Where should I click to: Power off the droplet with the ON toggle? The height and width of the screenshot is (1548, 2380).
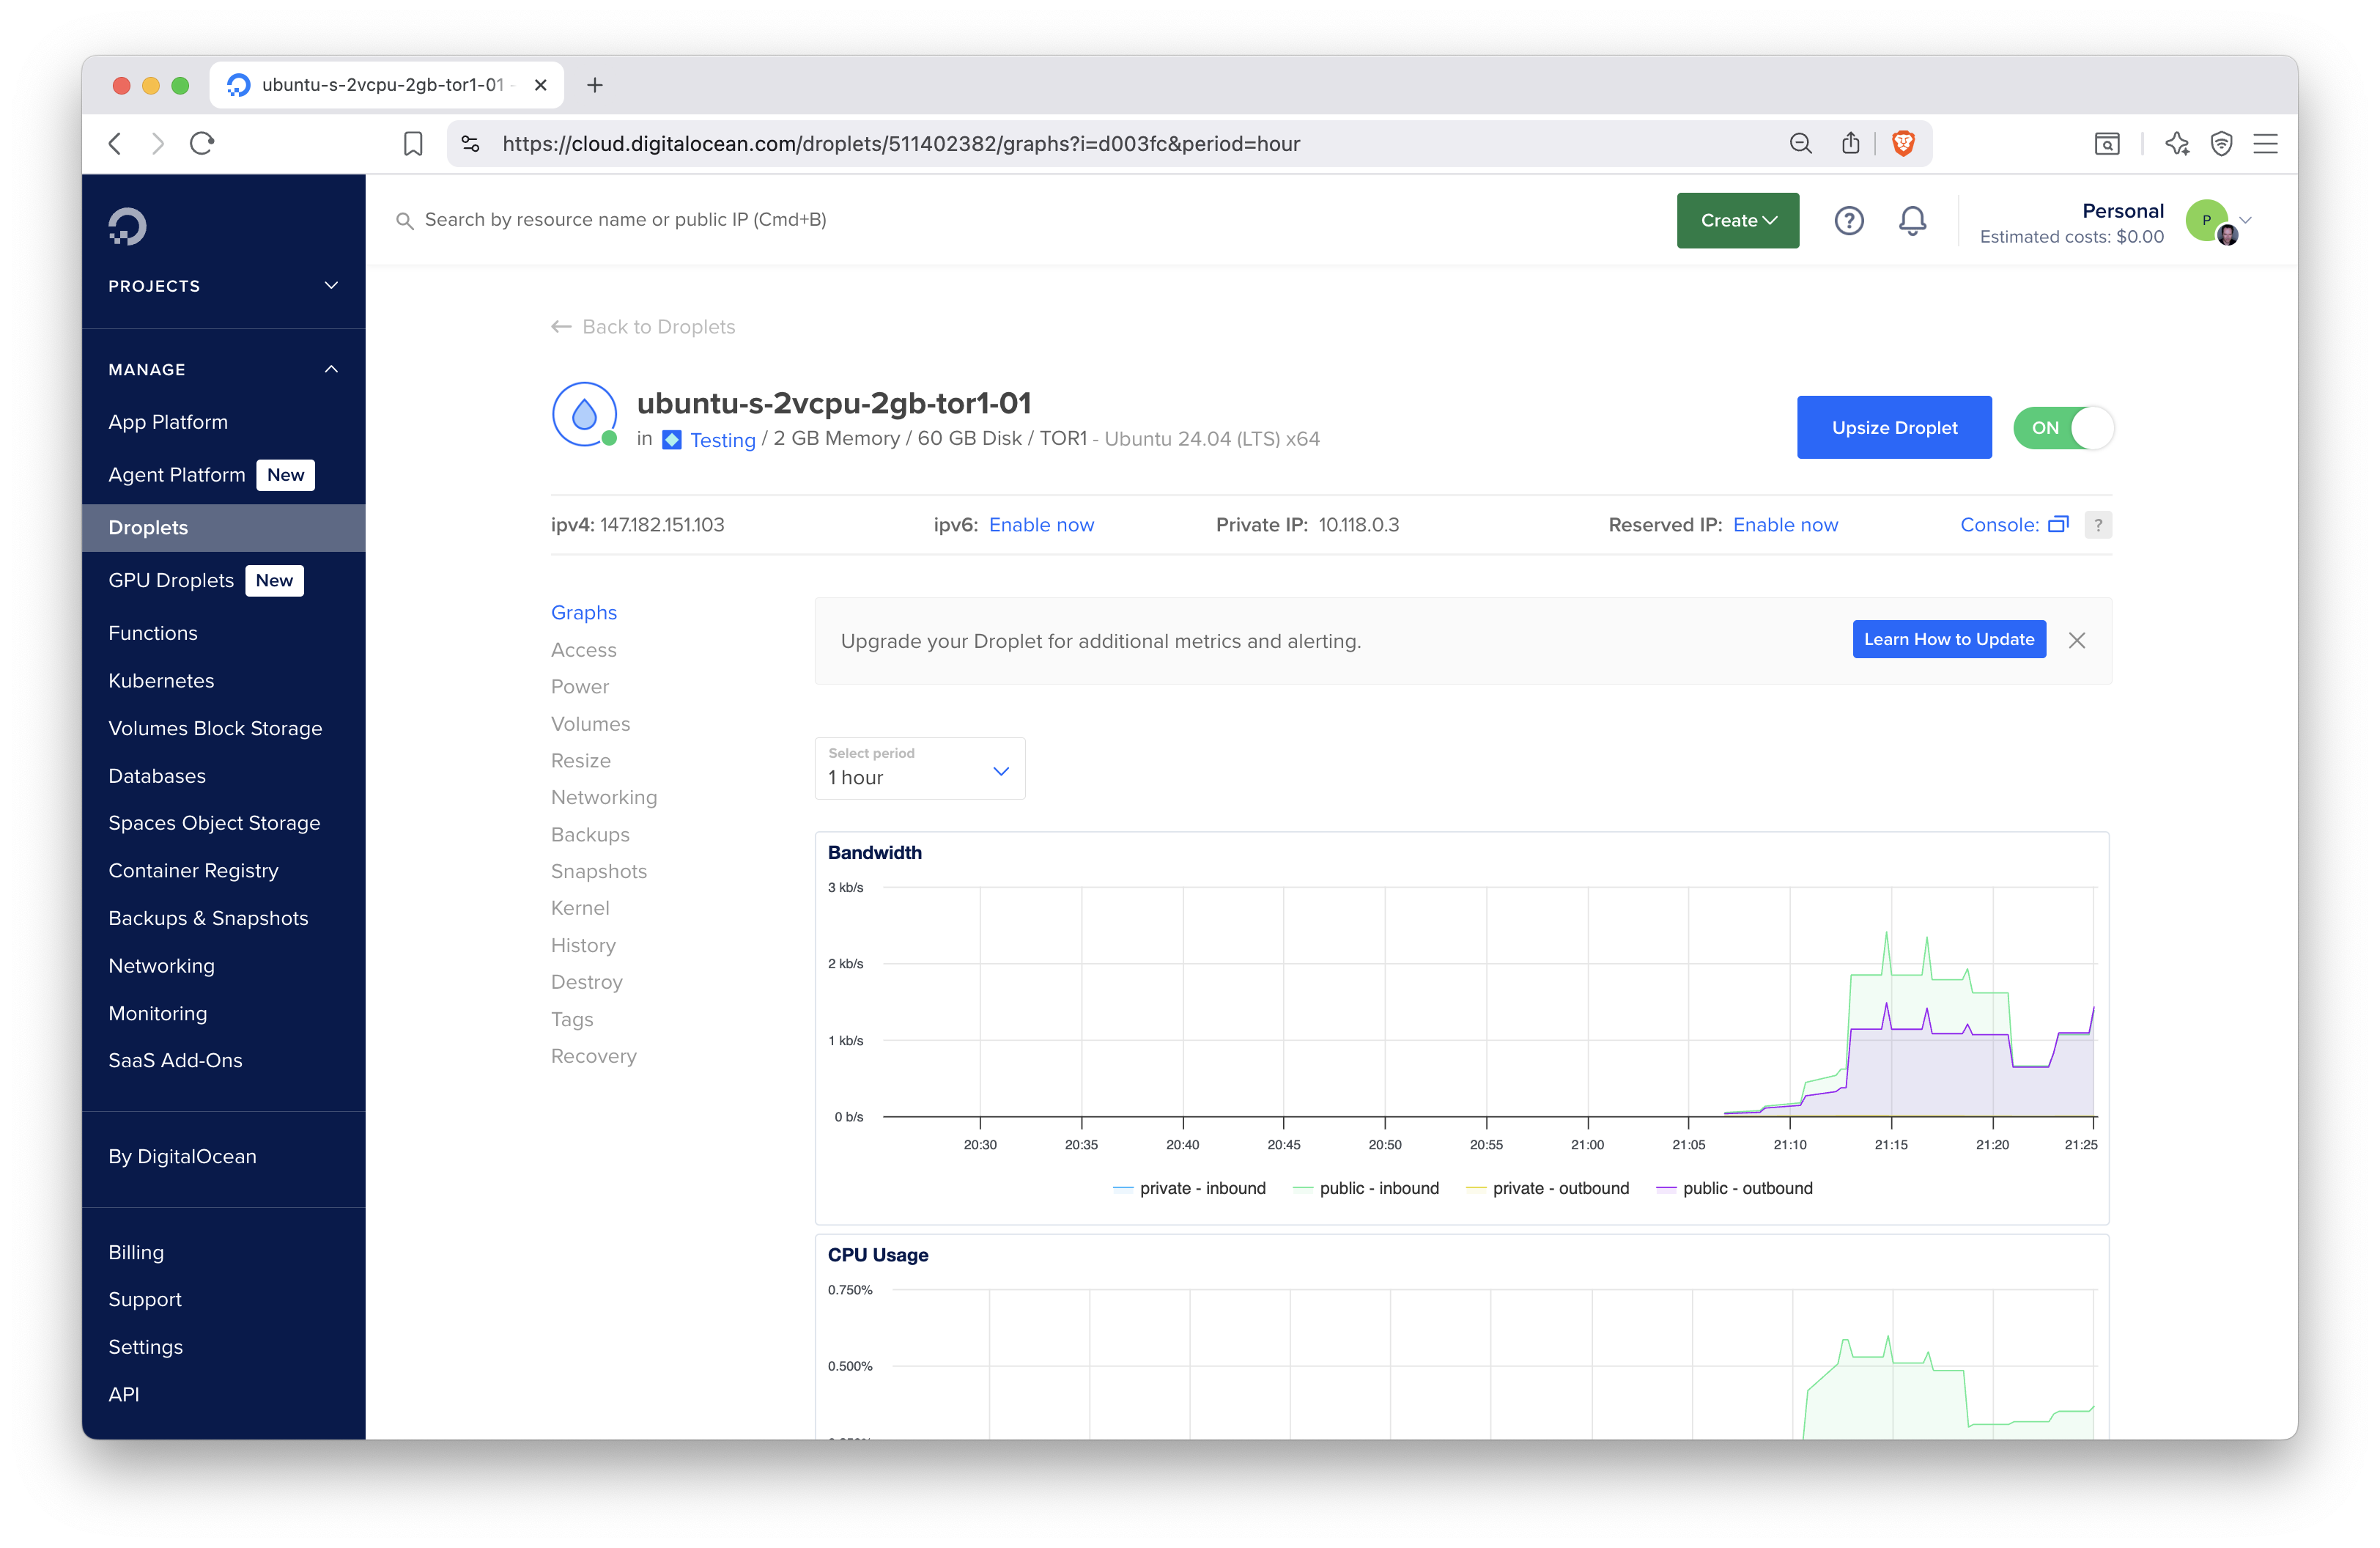click(2063, 427)
